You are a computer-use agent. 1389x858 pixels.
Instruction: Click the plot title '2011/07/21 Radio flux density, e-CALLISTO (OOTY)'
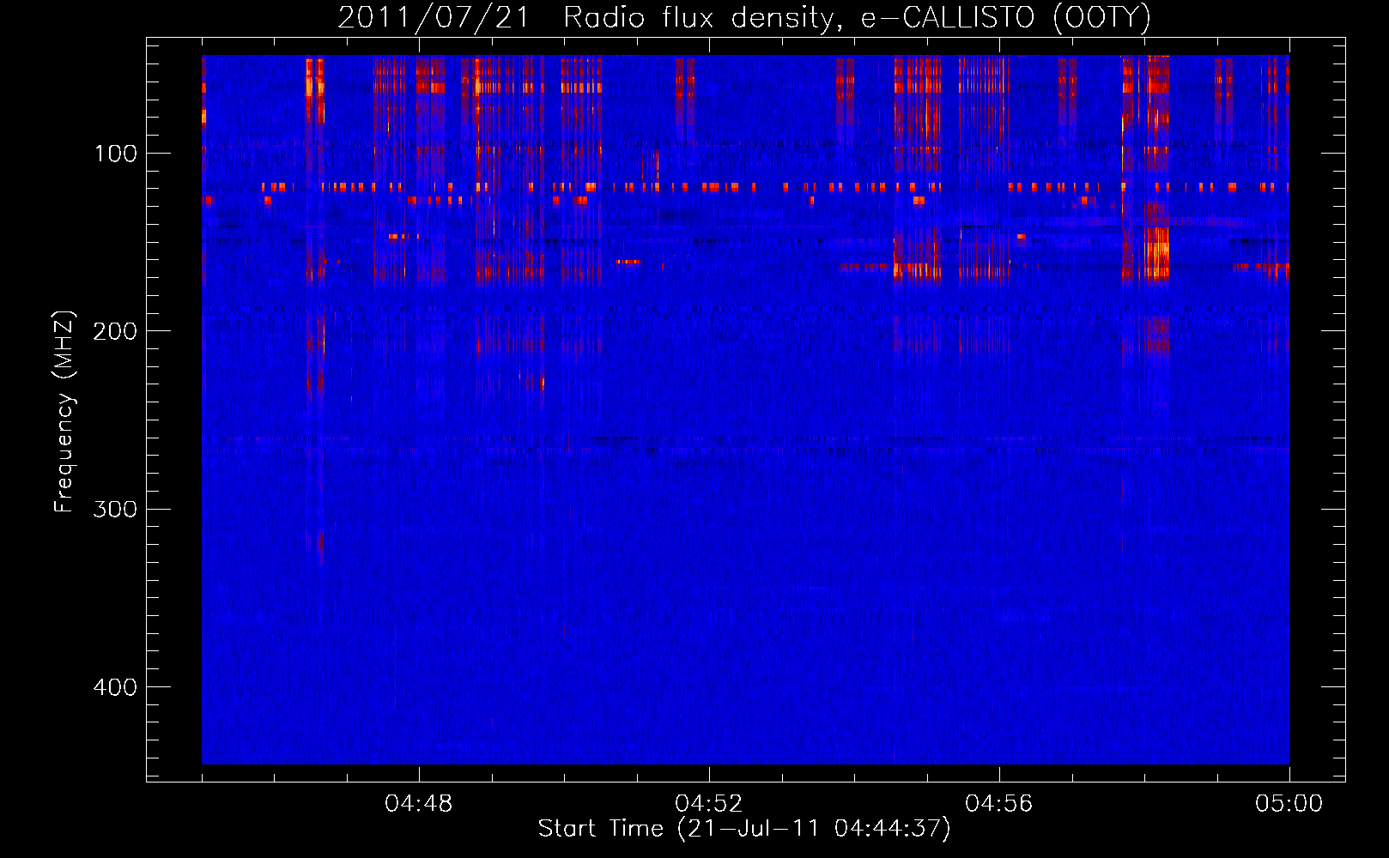point(744,18)
